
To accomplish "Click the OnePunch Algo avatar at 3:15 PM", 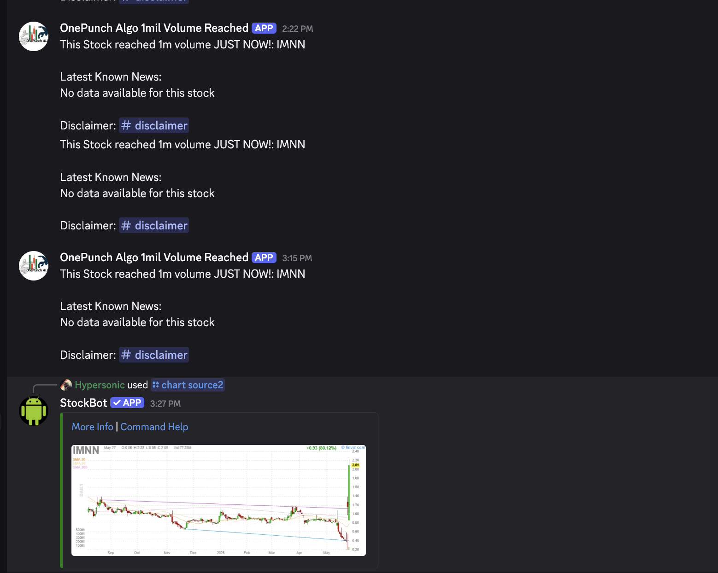I will 34,266.
